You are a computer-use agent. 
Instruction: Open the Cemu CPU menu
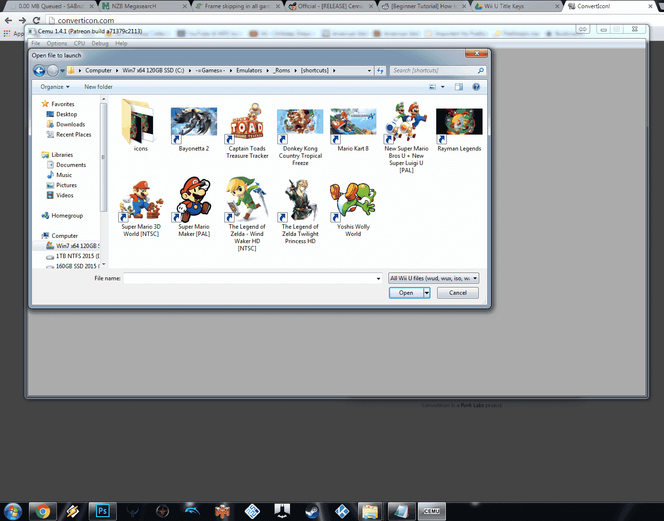click(79, 43)
